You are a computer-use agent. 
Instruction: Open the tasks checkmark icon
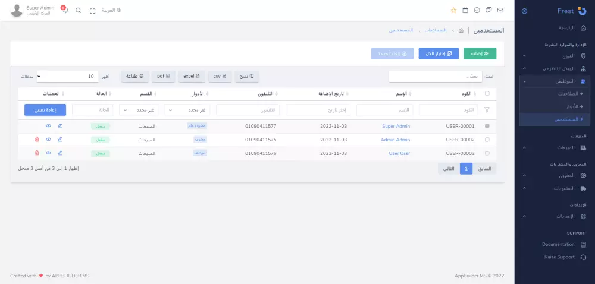(477, 11)
